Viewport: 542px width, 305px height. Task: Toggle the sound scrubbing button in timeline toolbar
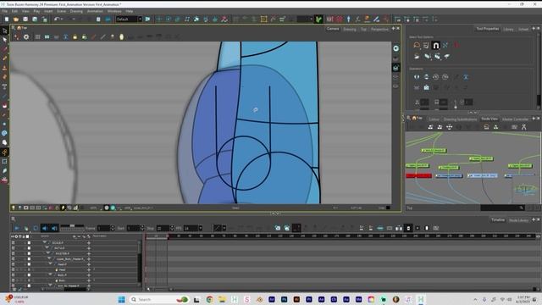(x=54, y=228)
